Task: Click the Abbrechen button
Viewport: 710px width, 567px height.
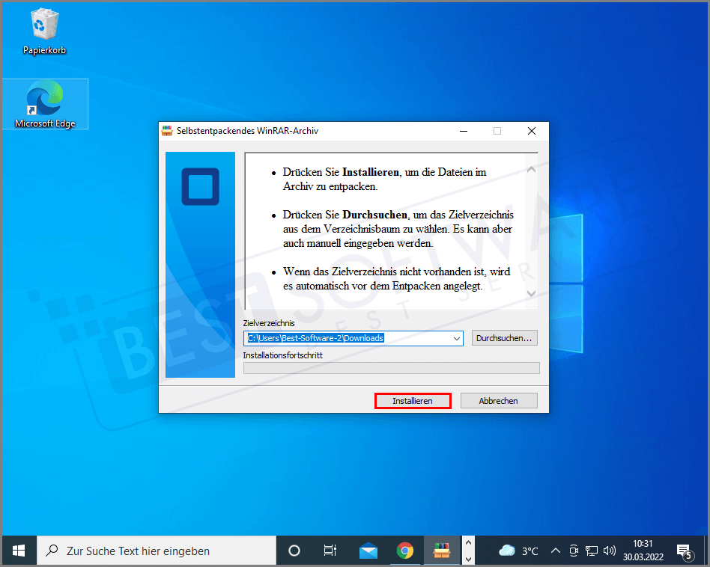Action: click(499, 401)
